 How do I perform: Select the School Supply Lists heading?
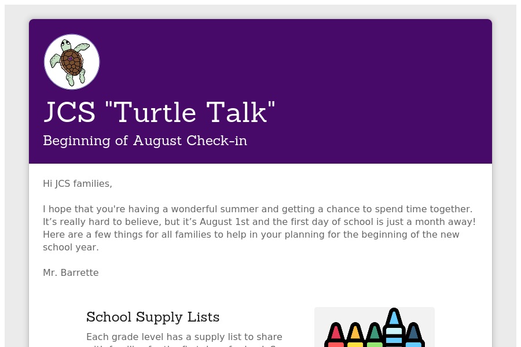pos(153,317)
